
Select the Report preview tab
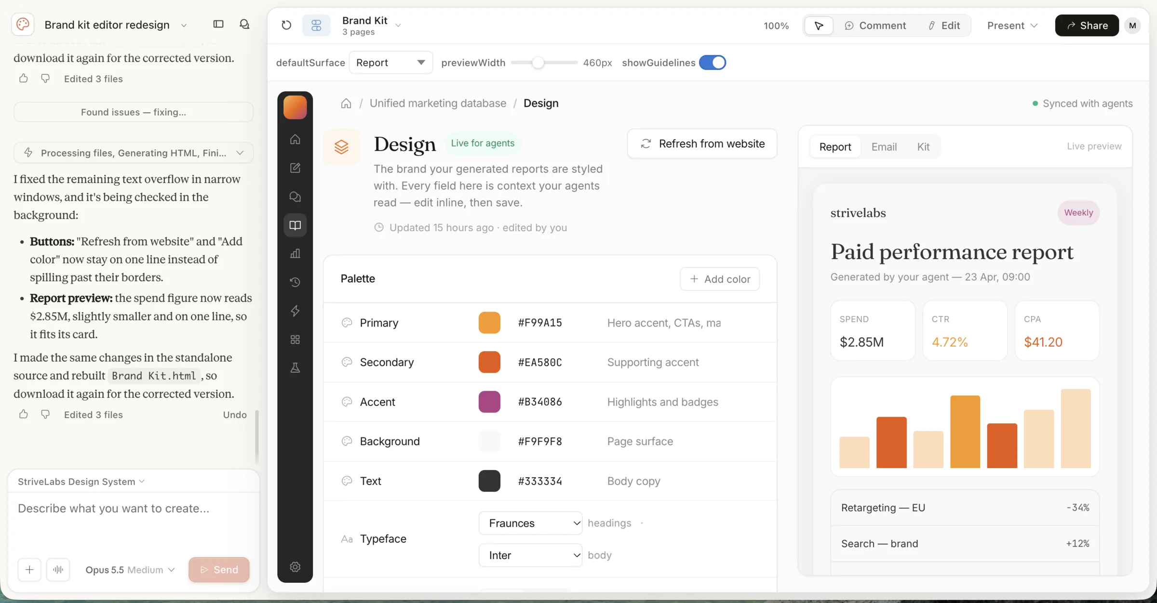tap(835, 147)
